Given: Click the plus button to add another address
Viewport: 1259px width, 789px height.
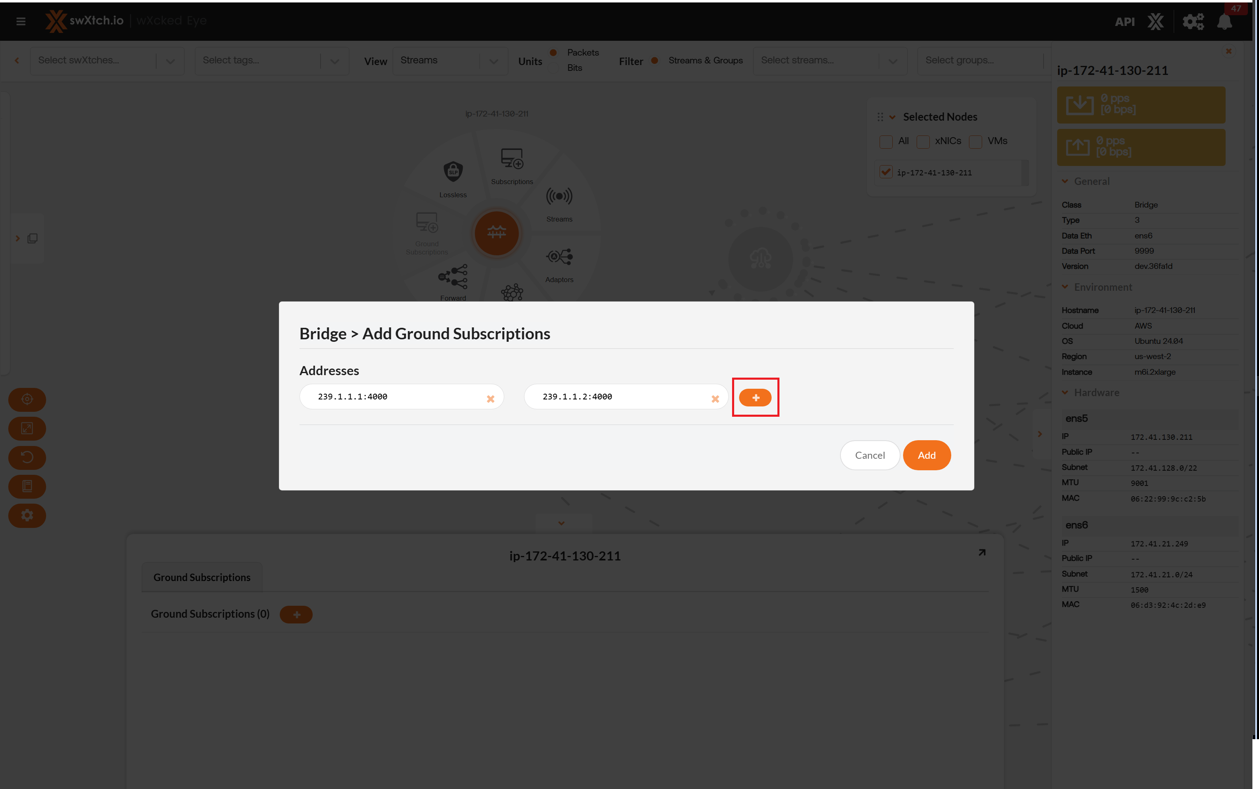Looking at the screenshot, I should point(755,398).
